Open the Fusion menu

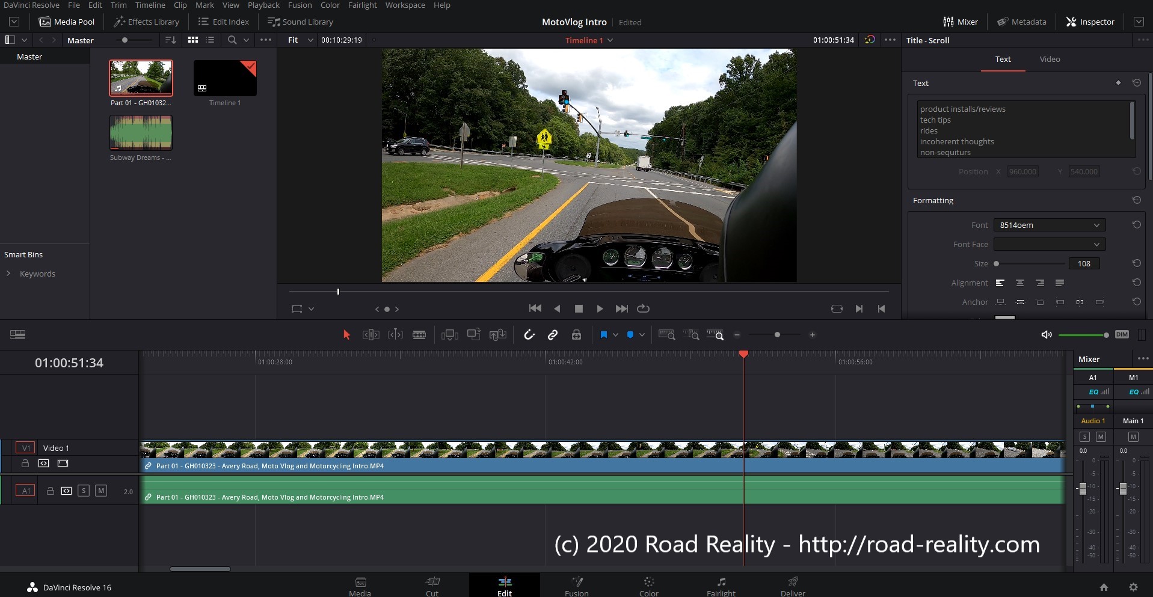[300, 5]
